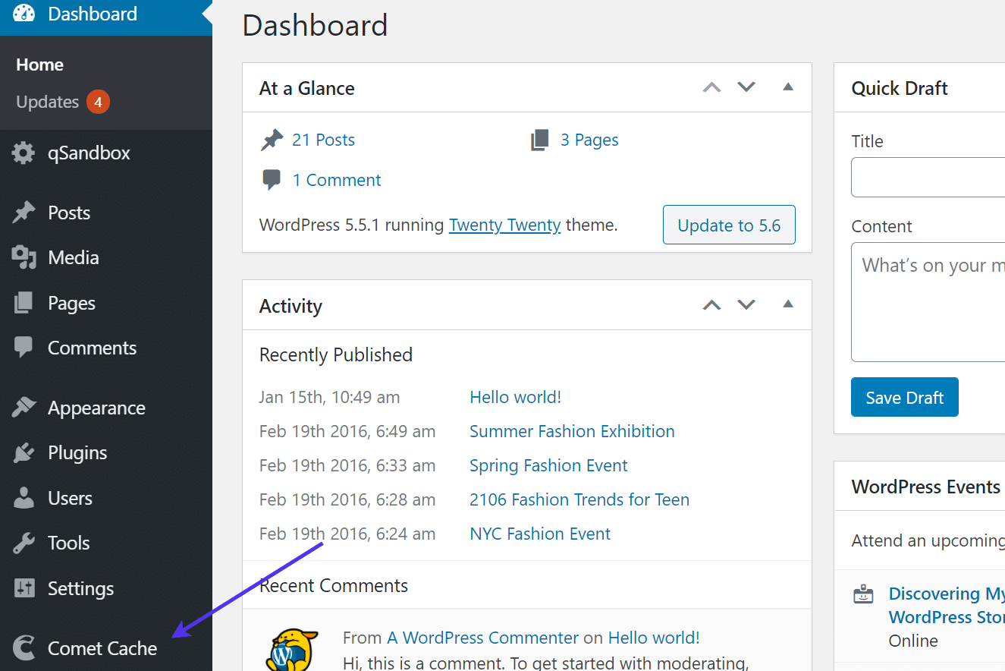Open the NYC Fashion Event post
This screenshot has height=671, width=1005.
tap(540, 534)
